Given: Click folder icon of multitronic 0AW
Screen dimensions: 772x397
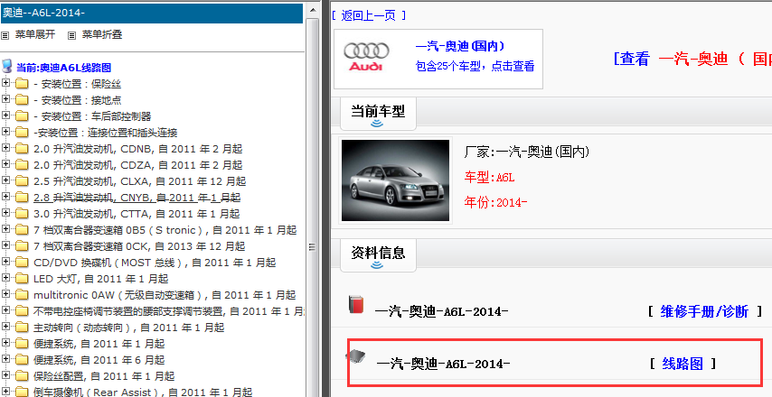Looking at the screenshot, I should pos(22,295).
